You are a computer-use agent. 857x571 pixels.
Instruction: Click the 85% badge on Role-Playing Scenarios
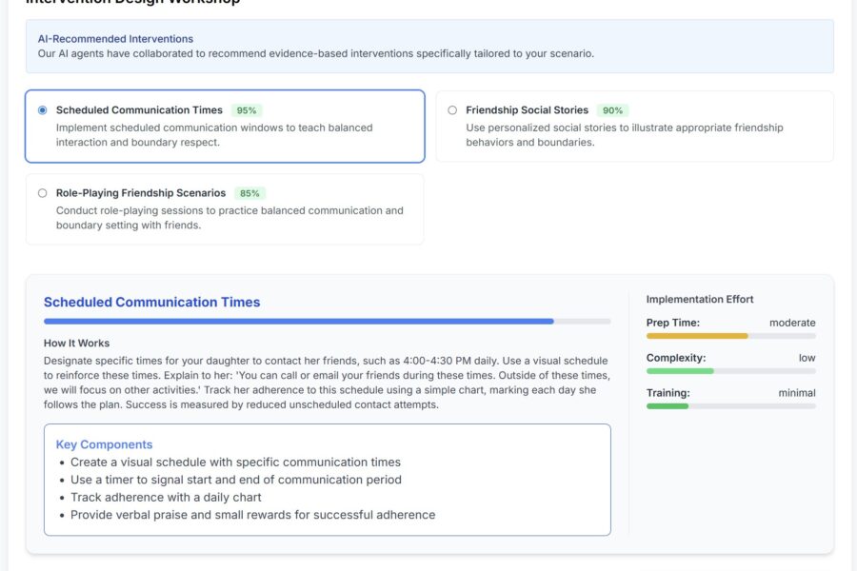pos(250,192)
